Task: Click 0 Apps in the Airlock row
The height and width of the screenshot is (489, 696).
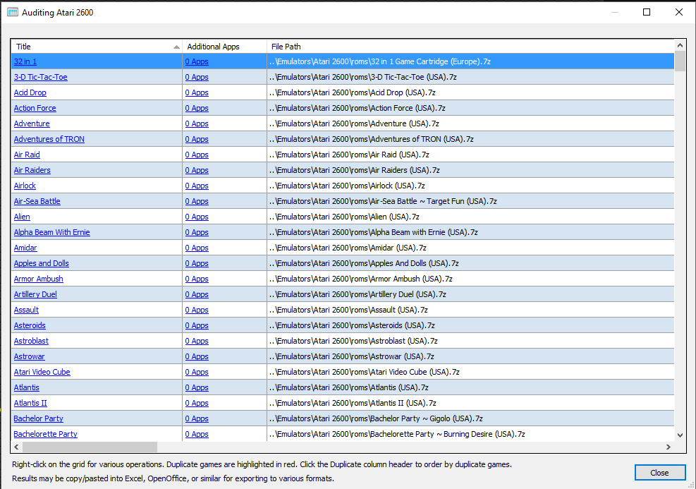Action: click(197, 186)
